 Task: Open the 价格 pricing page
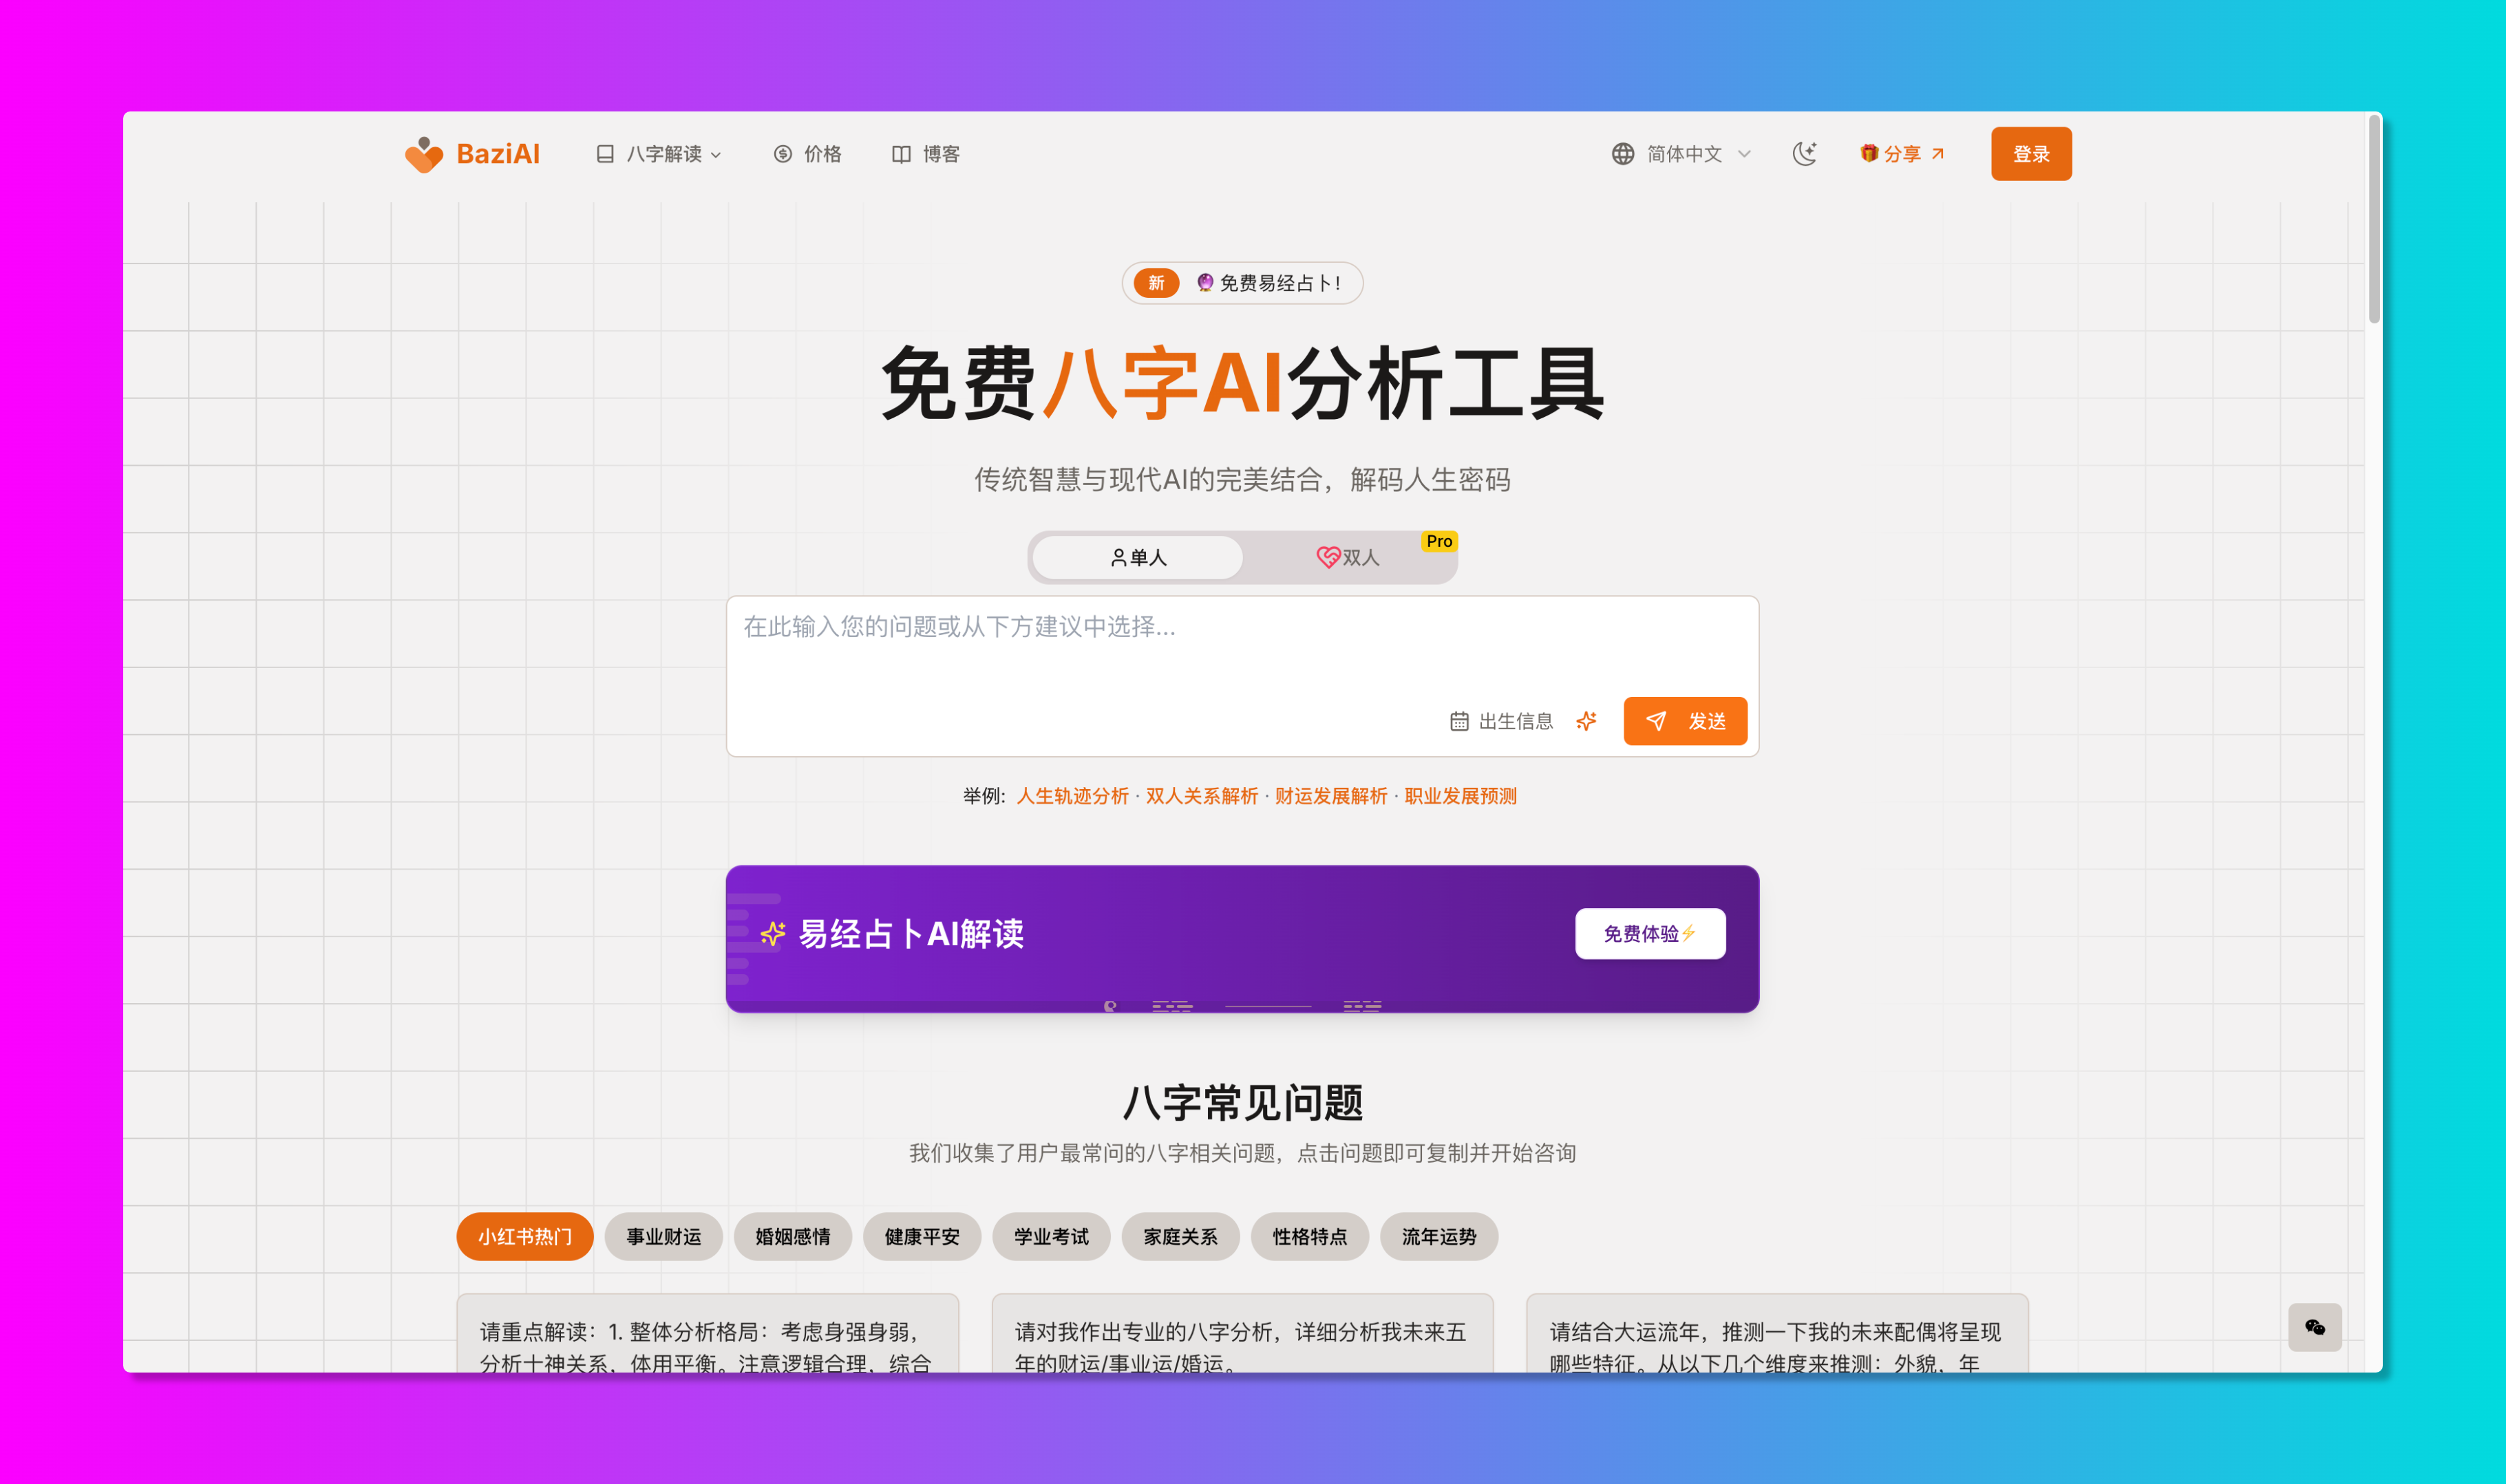[x=808, y=154]
